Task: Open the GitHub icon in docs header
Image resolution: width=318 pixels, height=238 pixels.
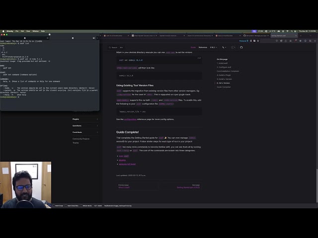Action: point(241,48)
